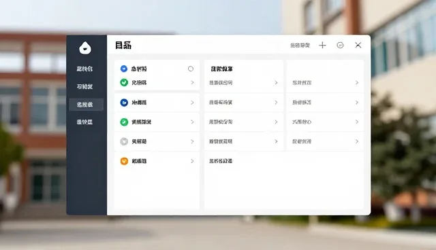Click the bold heading of middle column
This screenshot has width=436, height=250.
(x=221, y=69)
